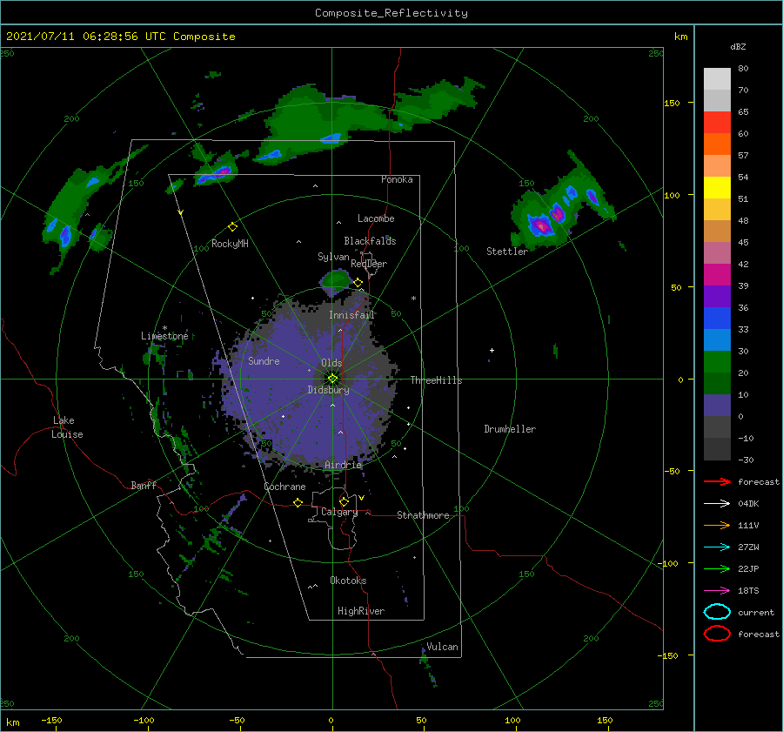Select the yellow diamond marker below Cochrane
The width and height of the screenshot is (783, 732).
(298, 502)
